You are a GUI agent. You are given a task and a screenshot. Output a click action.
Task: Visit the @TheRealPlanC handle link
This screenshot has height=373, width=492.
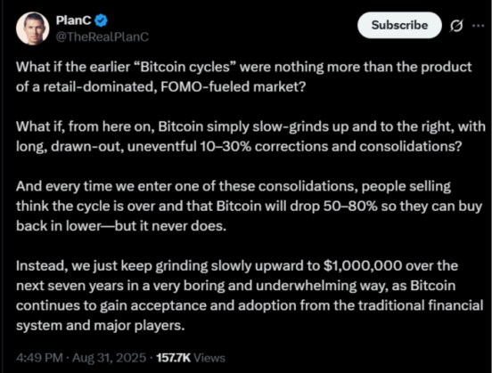tap(102, 36)
